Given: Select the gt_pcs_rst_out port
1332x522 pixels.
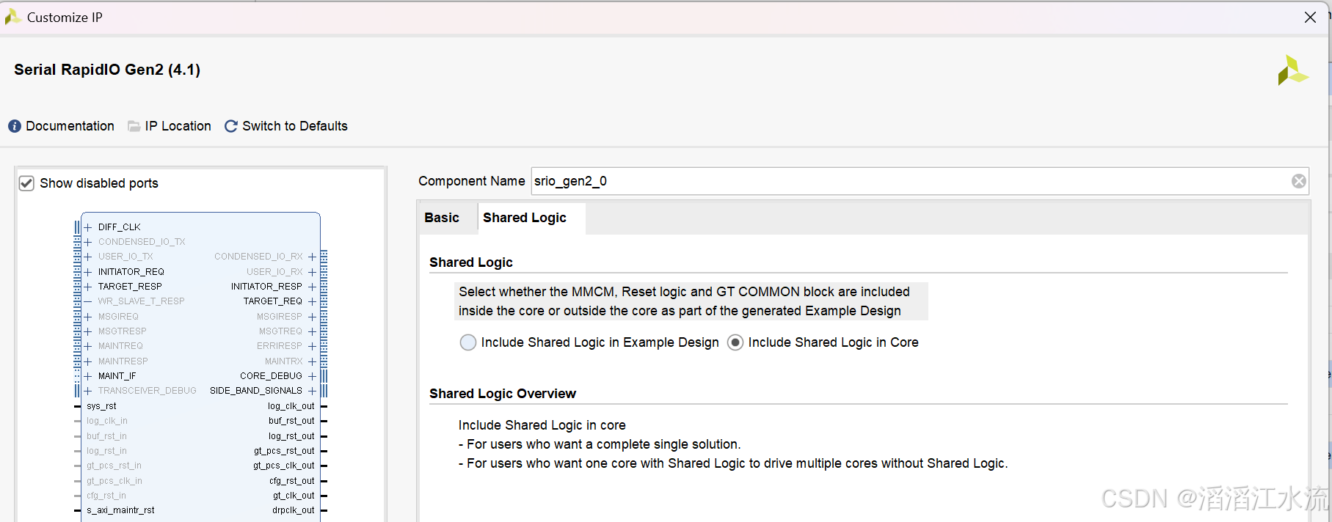Looking at the screenshot, I should click(x=284, y=451).
